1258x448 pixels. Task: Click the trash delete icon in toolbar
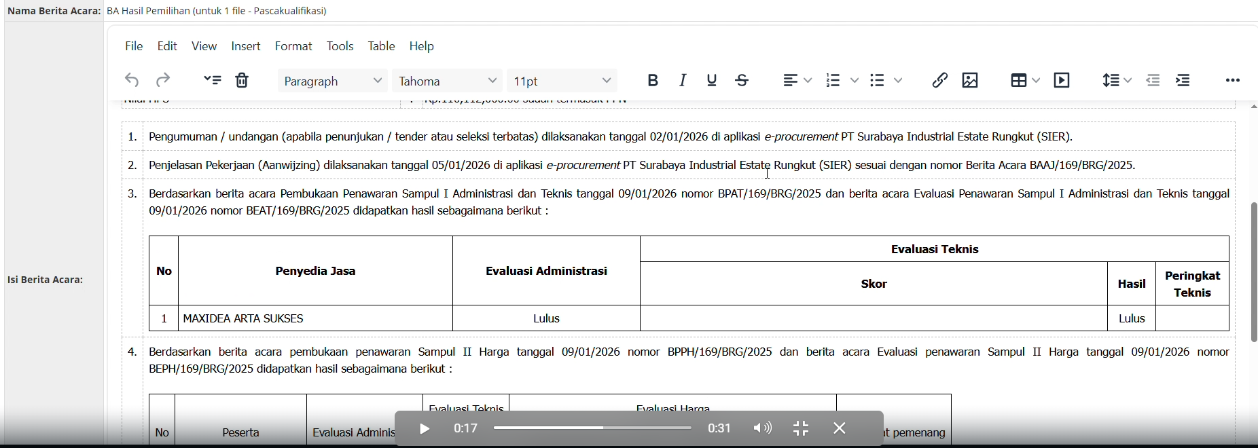tap(242, 81)
